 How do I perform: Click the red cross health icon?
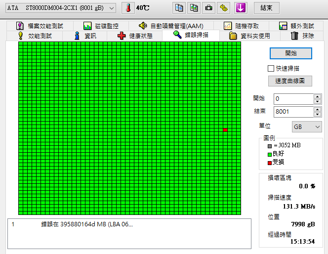click(x=122, y=36)
